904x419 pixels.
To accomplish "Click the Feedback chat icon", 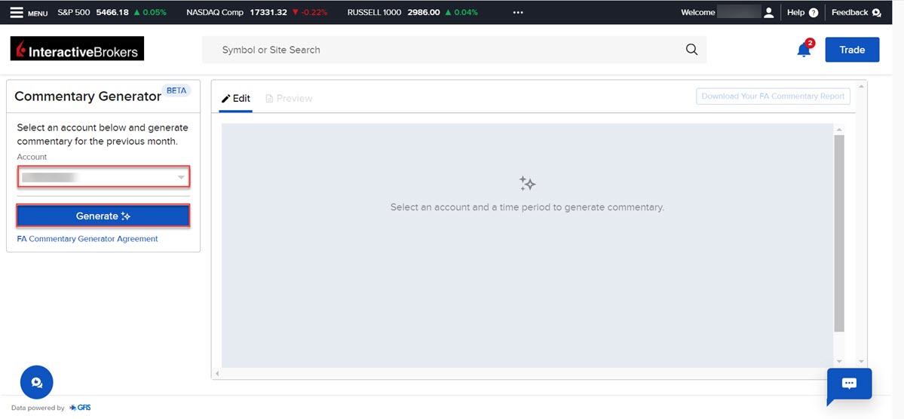I will point(877,13).
